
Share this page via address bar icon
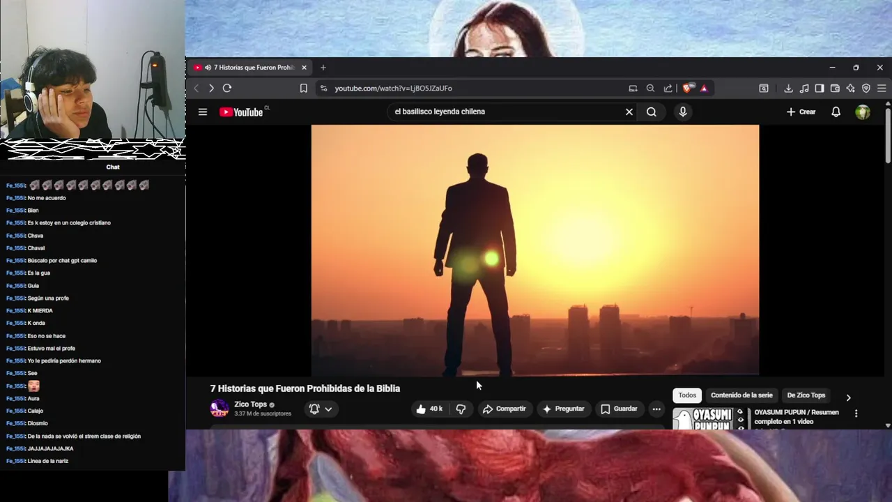coord(668,89)
